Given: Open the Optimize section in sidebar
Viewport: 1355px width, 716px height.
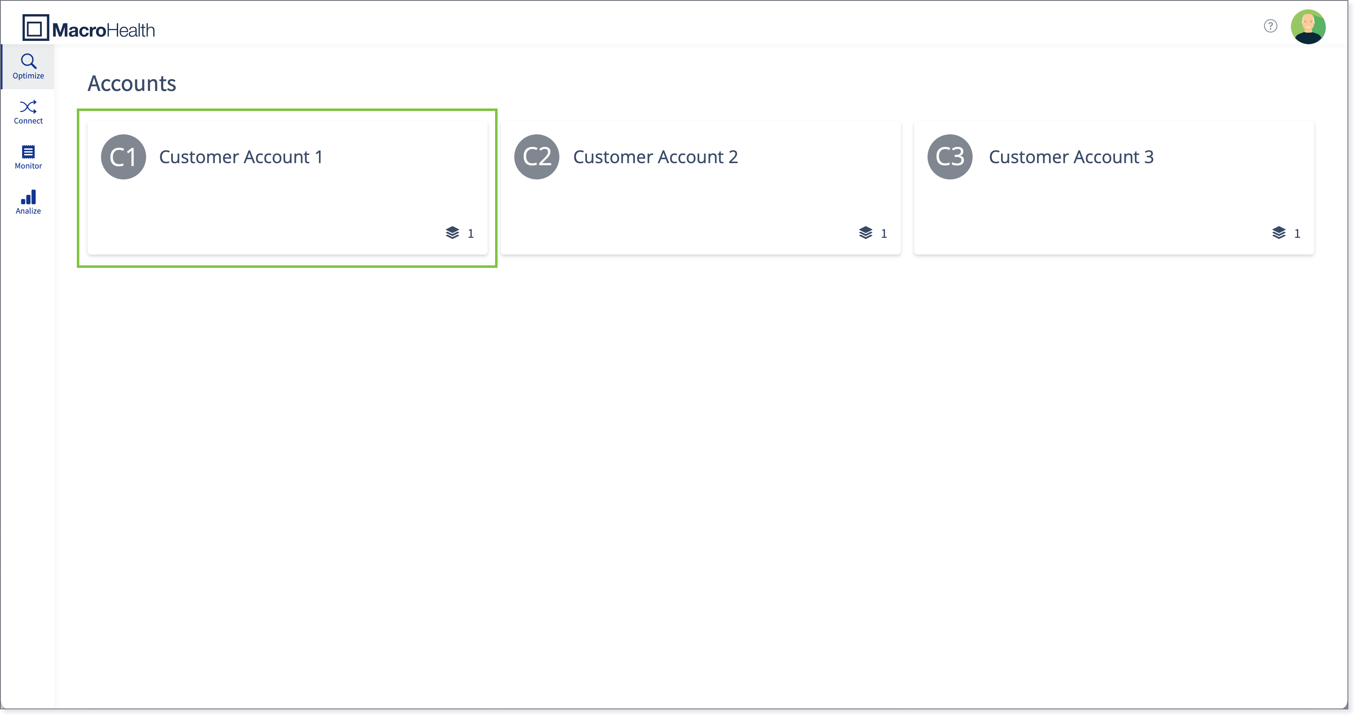Looking at the screenshot, I should point(28,67).
